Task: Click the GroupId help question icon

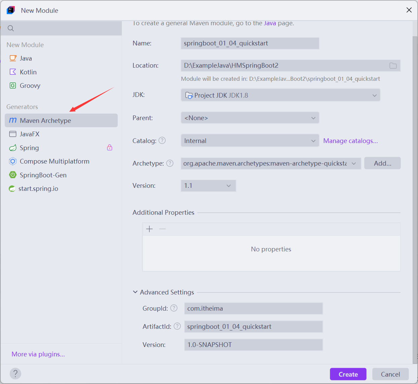Action: [174, 308]
